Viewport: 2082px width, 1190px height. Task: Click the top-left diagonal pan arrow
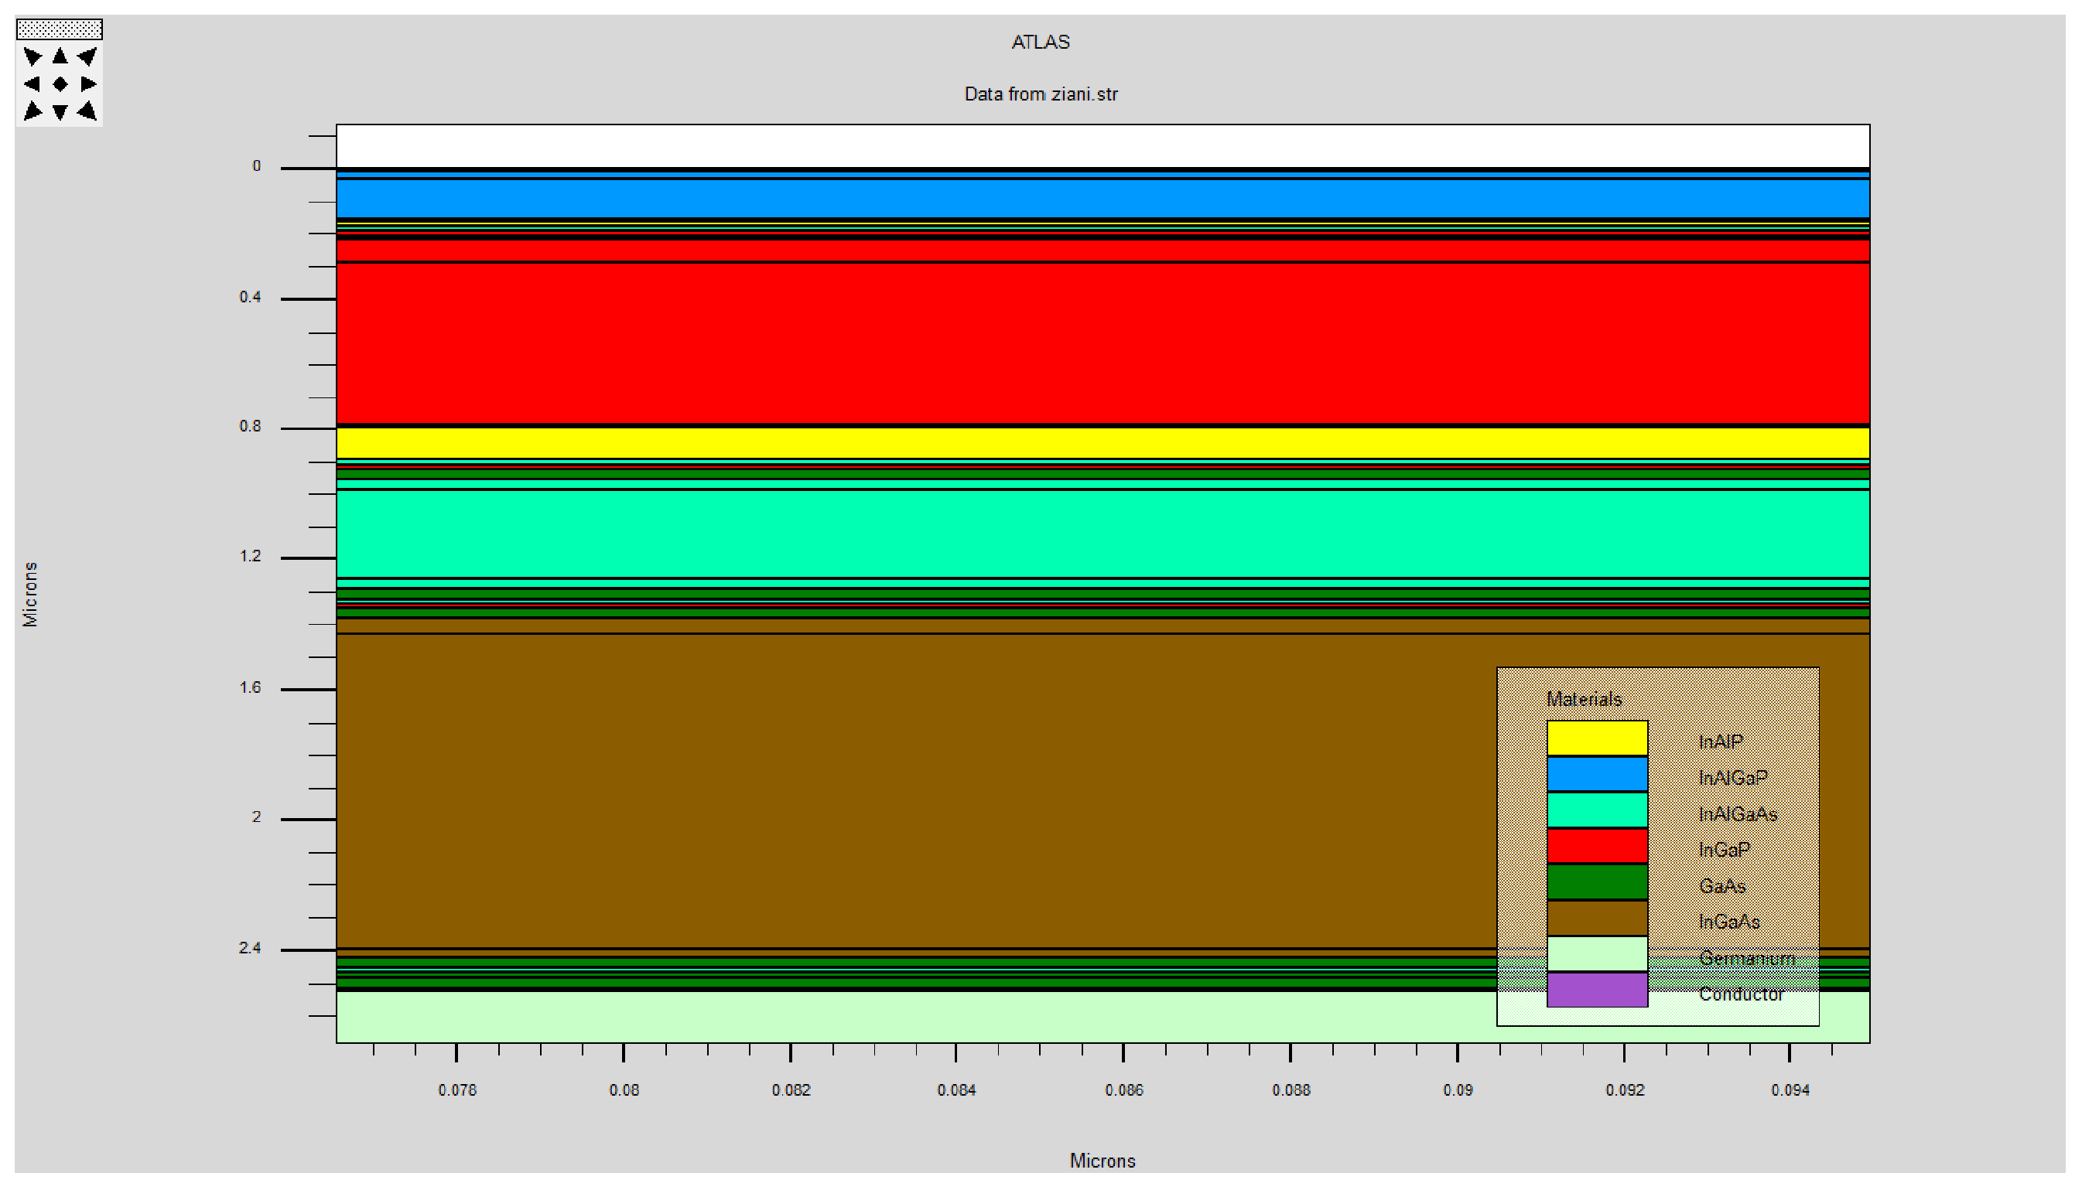32,56
